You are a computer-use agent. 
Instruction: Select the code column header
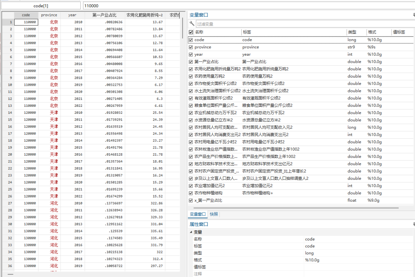[x=26, y=15]
